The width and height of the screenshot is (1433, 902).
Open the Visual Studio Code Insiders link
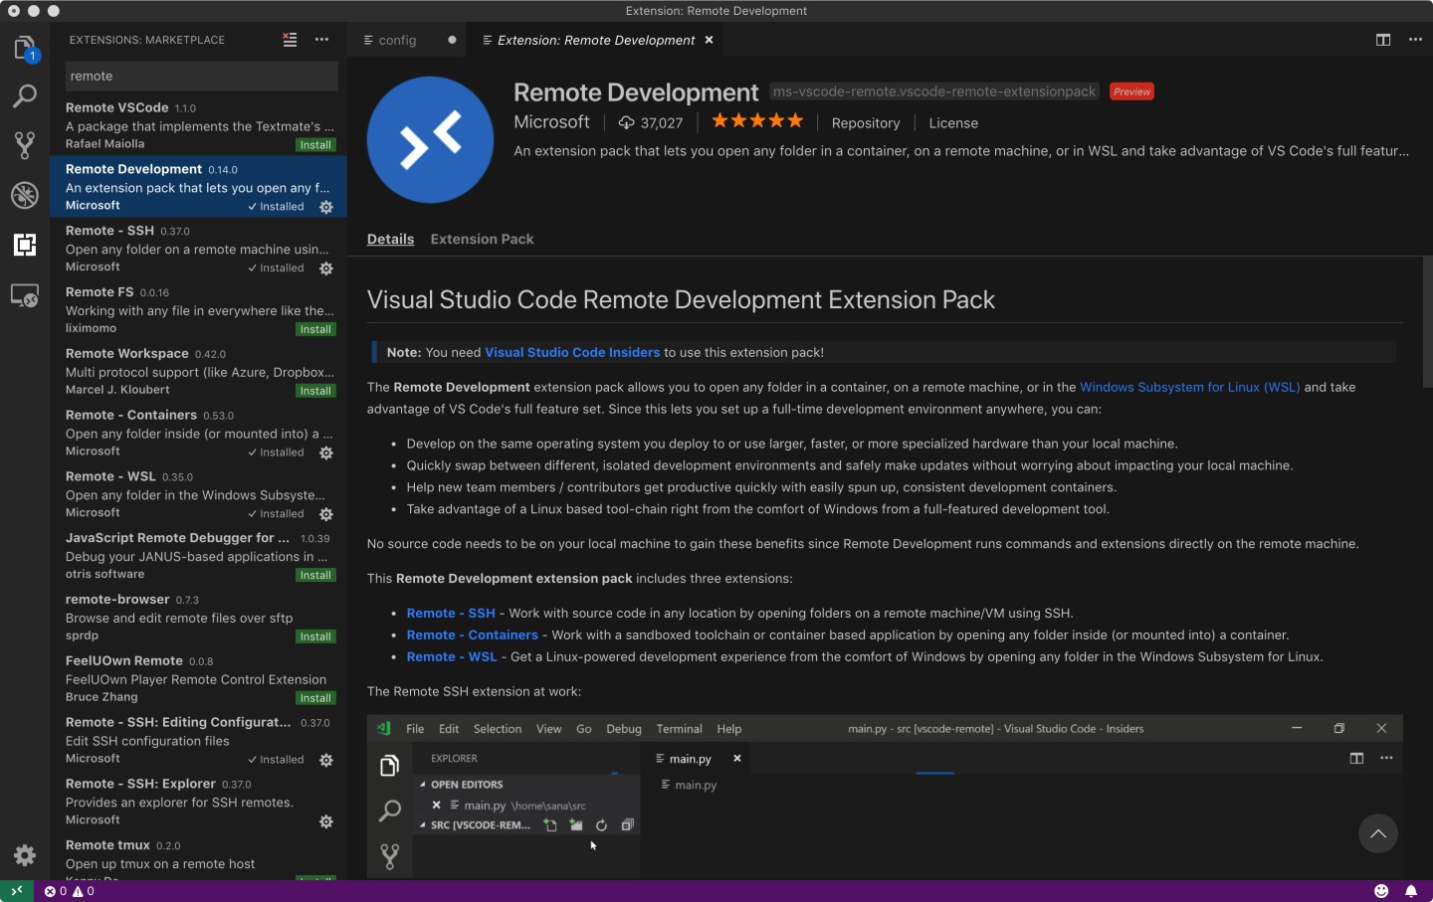pyautogui.click(x=572, y=352)
